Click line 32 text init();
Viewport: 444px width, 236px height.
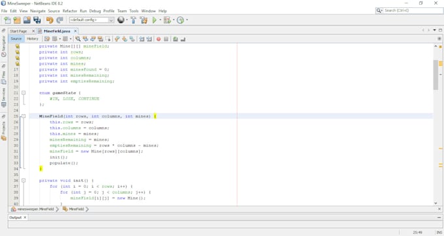point(59,157)
